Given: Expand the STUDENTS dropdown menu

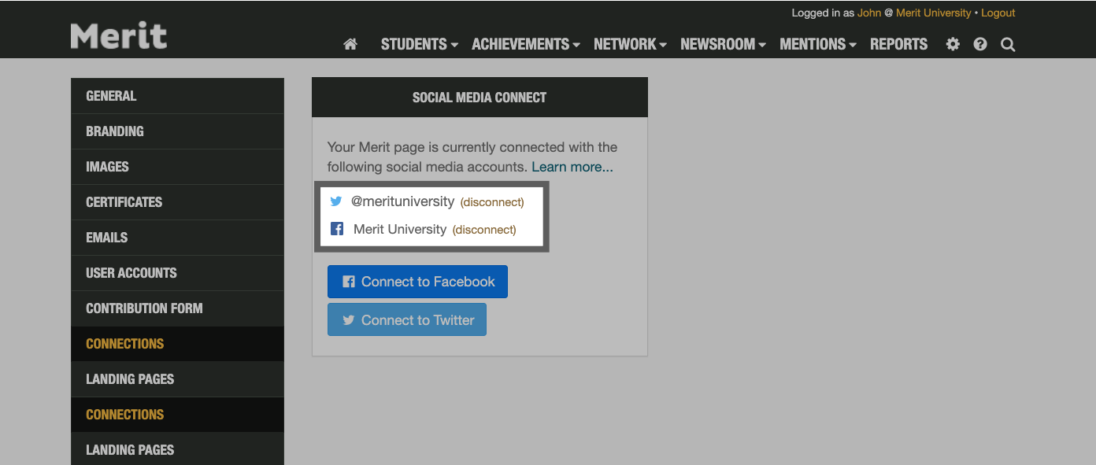Looking at the screenshot, I should (x=415, y=45).
